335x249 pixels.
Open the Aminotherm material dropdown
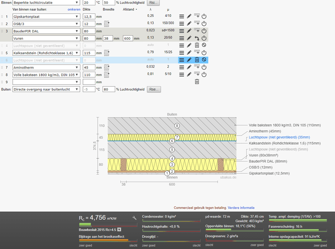(x=46, y=67)
